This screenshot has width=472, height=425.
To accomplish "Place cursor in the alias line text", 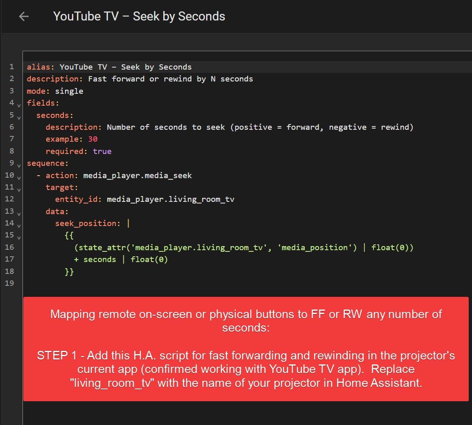I will pos(125,67).
